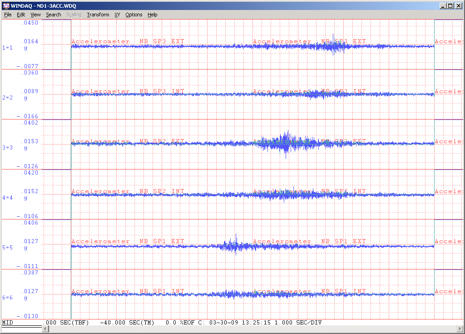
Task: Select channel label 2=2
Action: (x=7, y=97)
